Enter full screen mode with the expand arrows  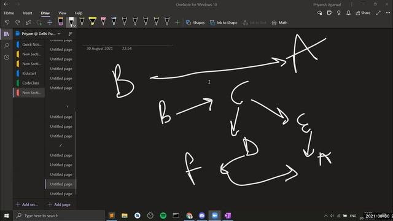click(x=378, y=13)
